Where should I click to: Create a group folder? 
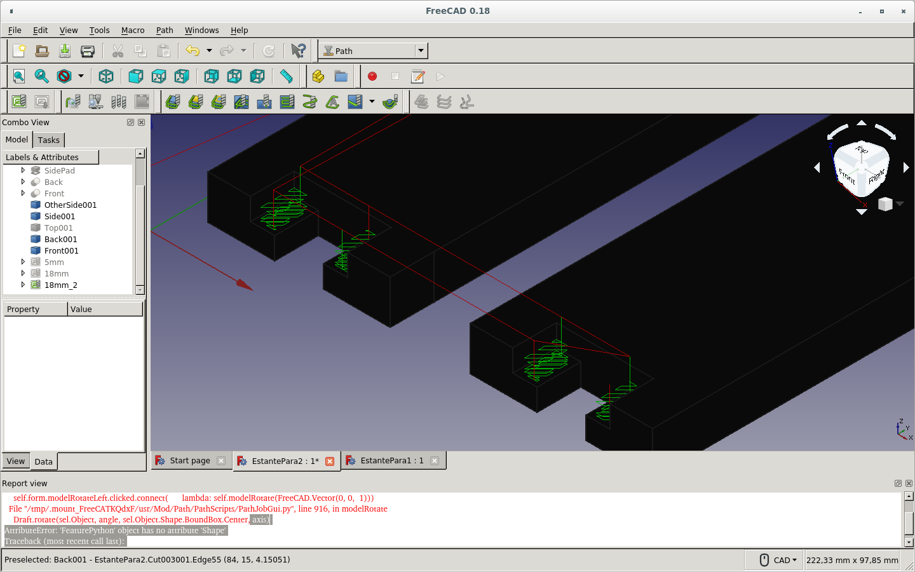pos(341,76)
